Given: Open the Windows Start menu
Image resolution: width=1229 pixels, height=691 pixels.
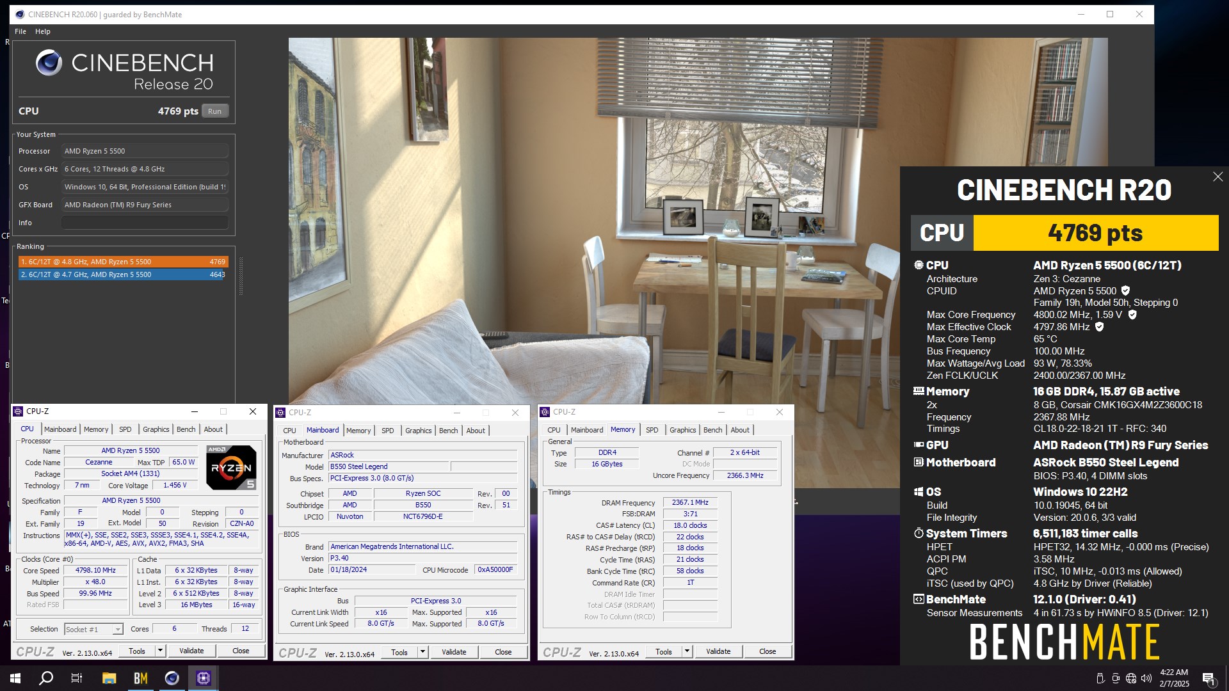Looking at the screenshot, I should pyautogui.click(x=15, y=678).
